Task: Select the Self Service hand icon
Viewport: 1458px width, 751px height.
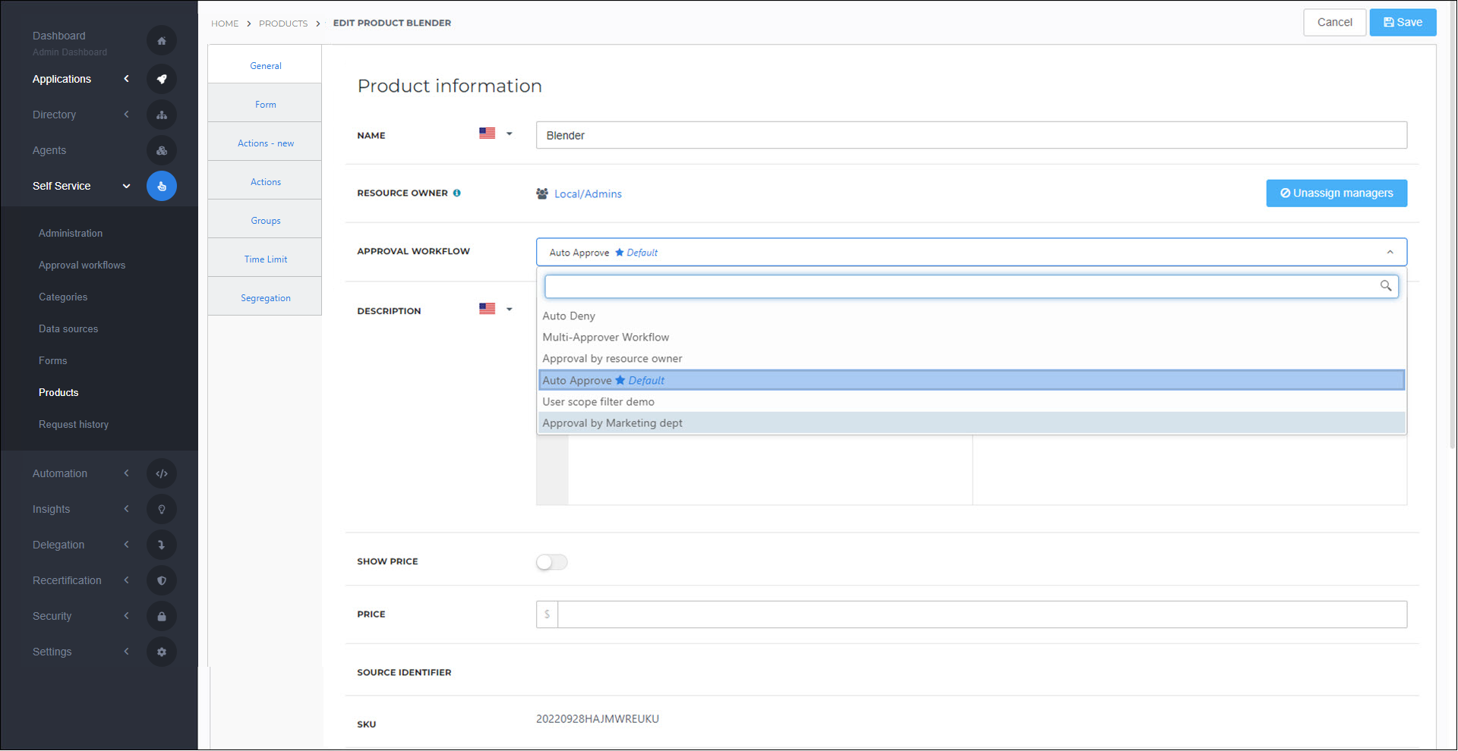Action: tap(161, 186)
